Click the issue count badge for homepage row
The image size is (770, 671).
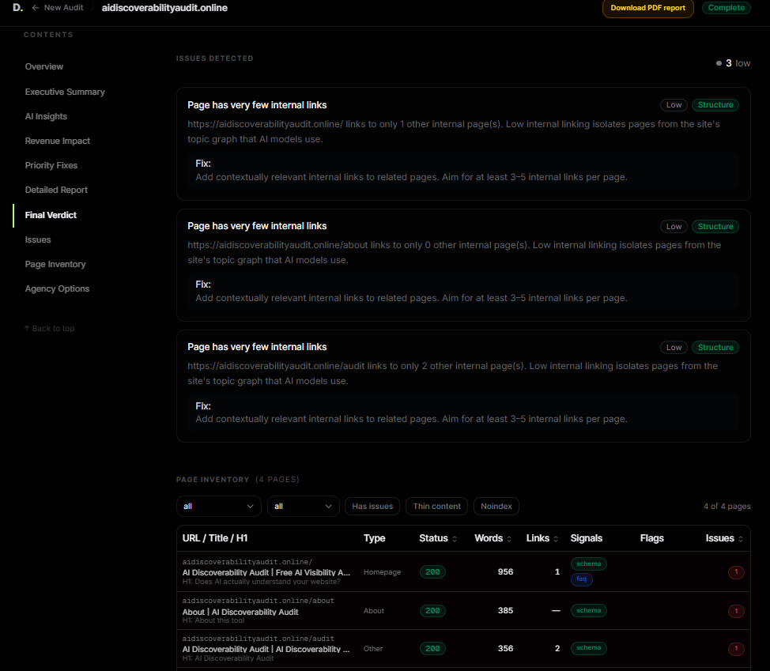pyautogui.click(x=736, y=572)
